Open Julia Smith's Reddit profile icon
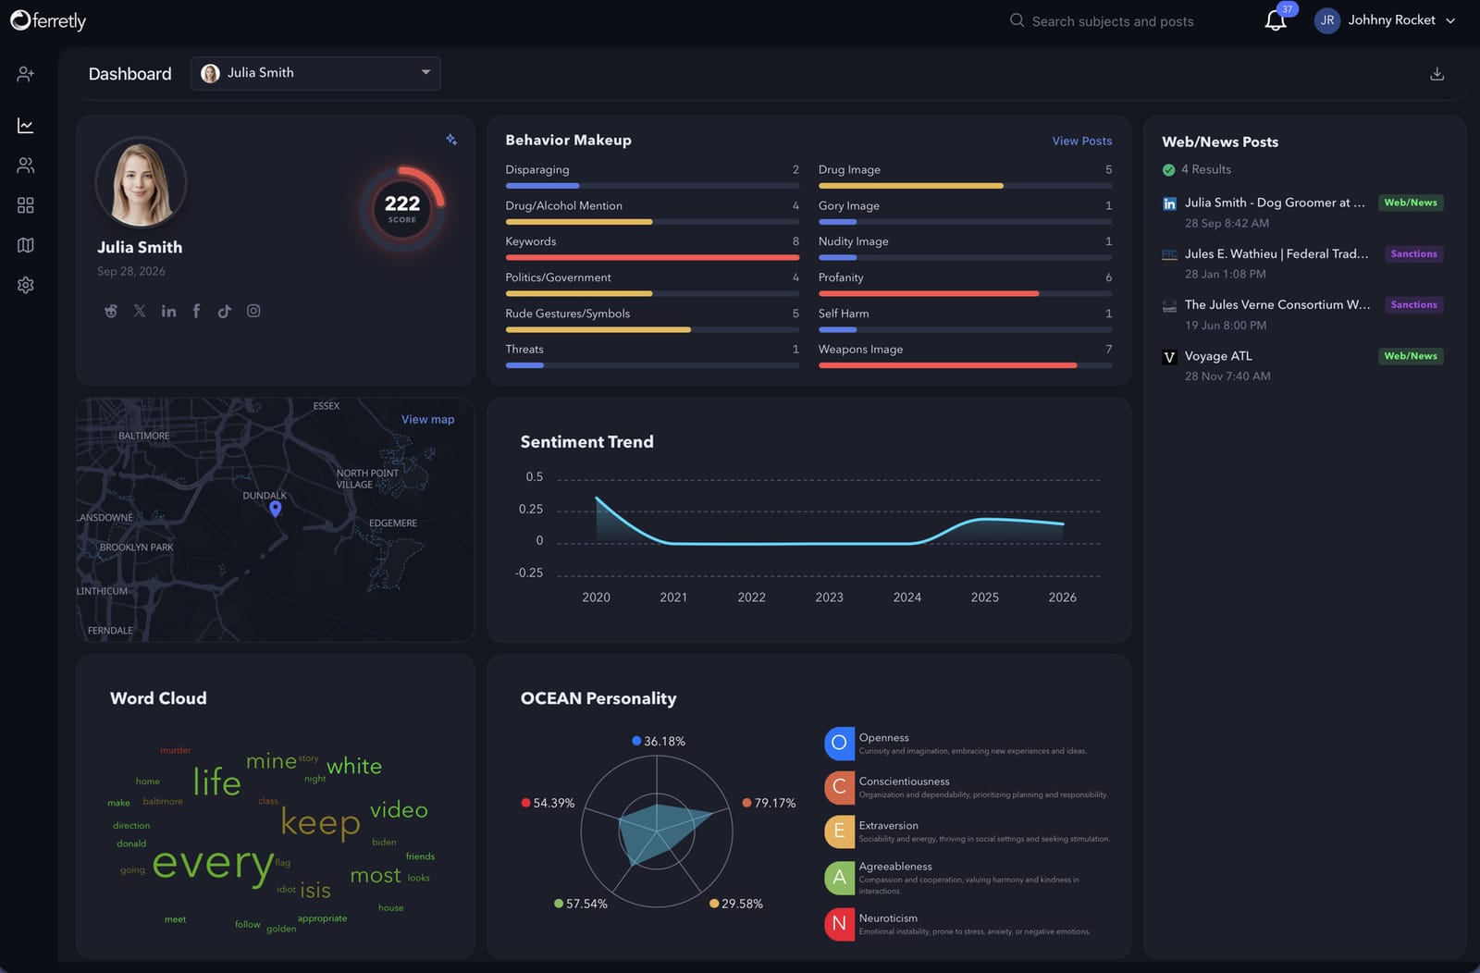Viewport: 1480px width, 973px height. pyautogui.click(x=111, y=311)
